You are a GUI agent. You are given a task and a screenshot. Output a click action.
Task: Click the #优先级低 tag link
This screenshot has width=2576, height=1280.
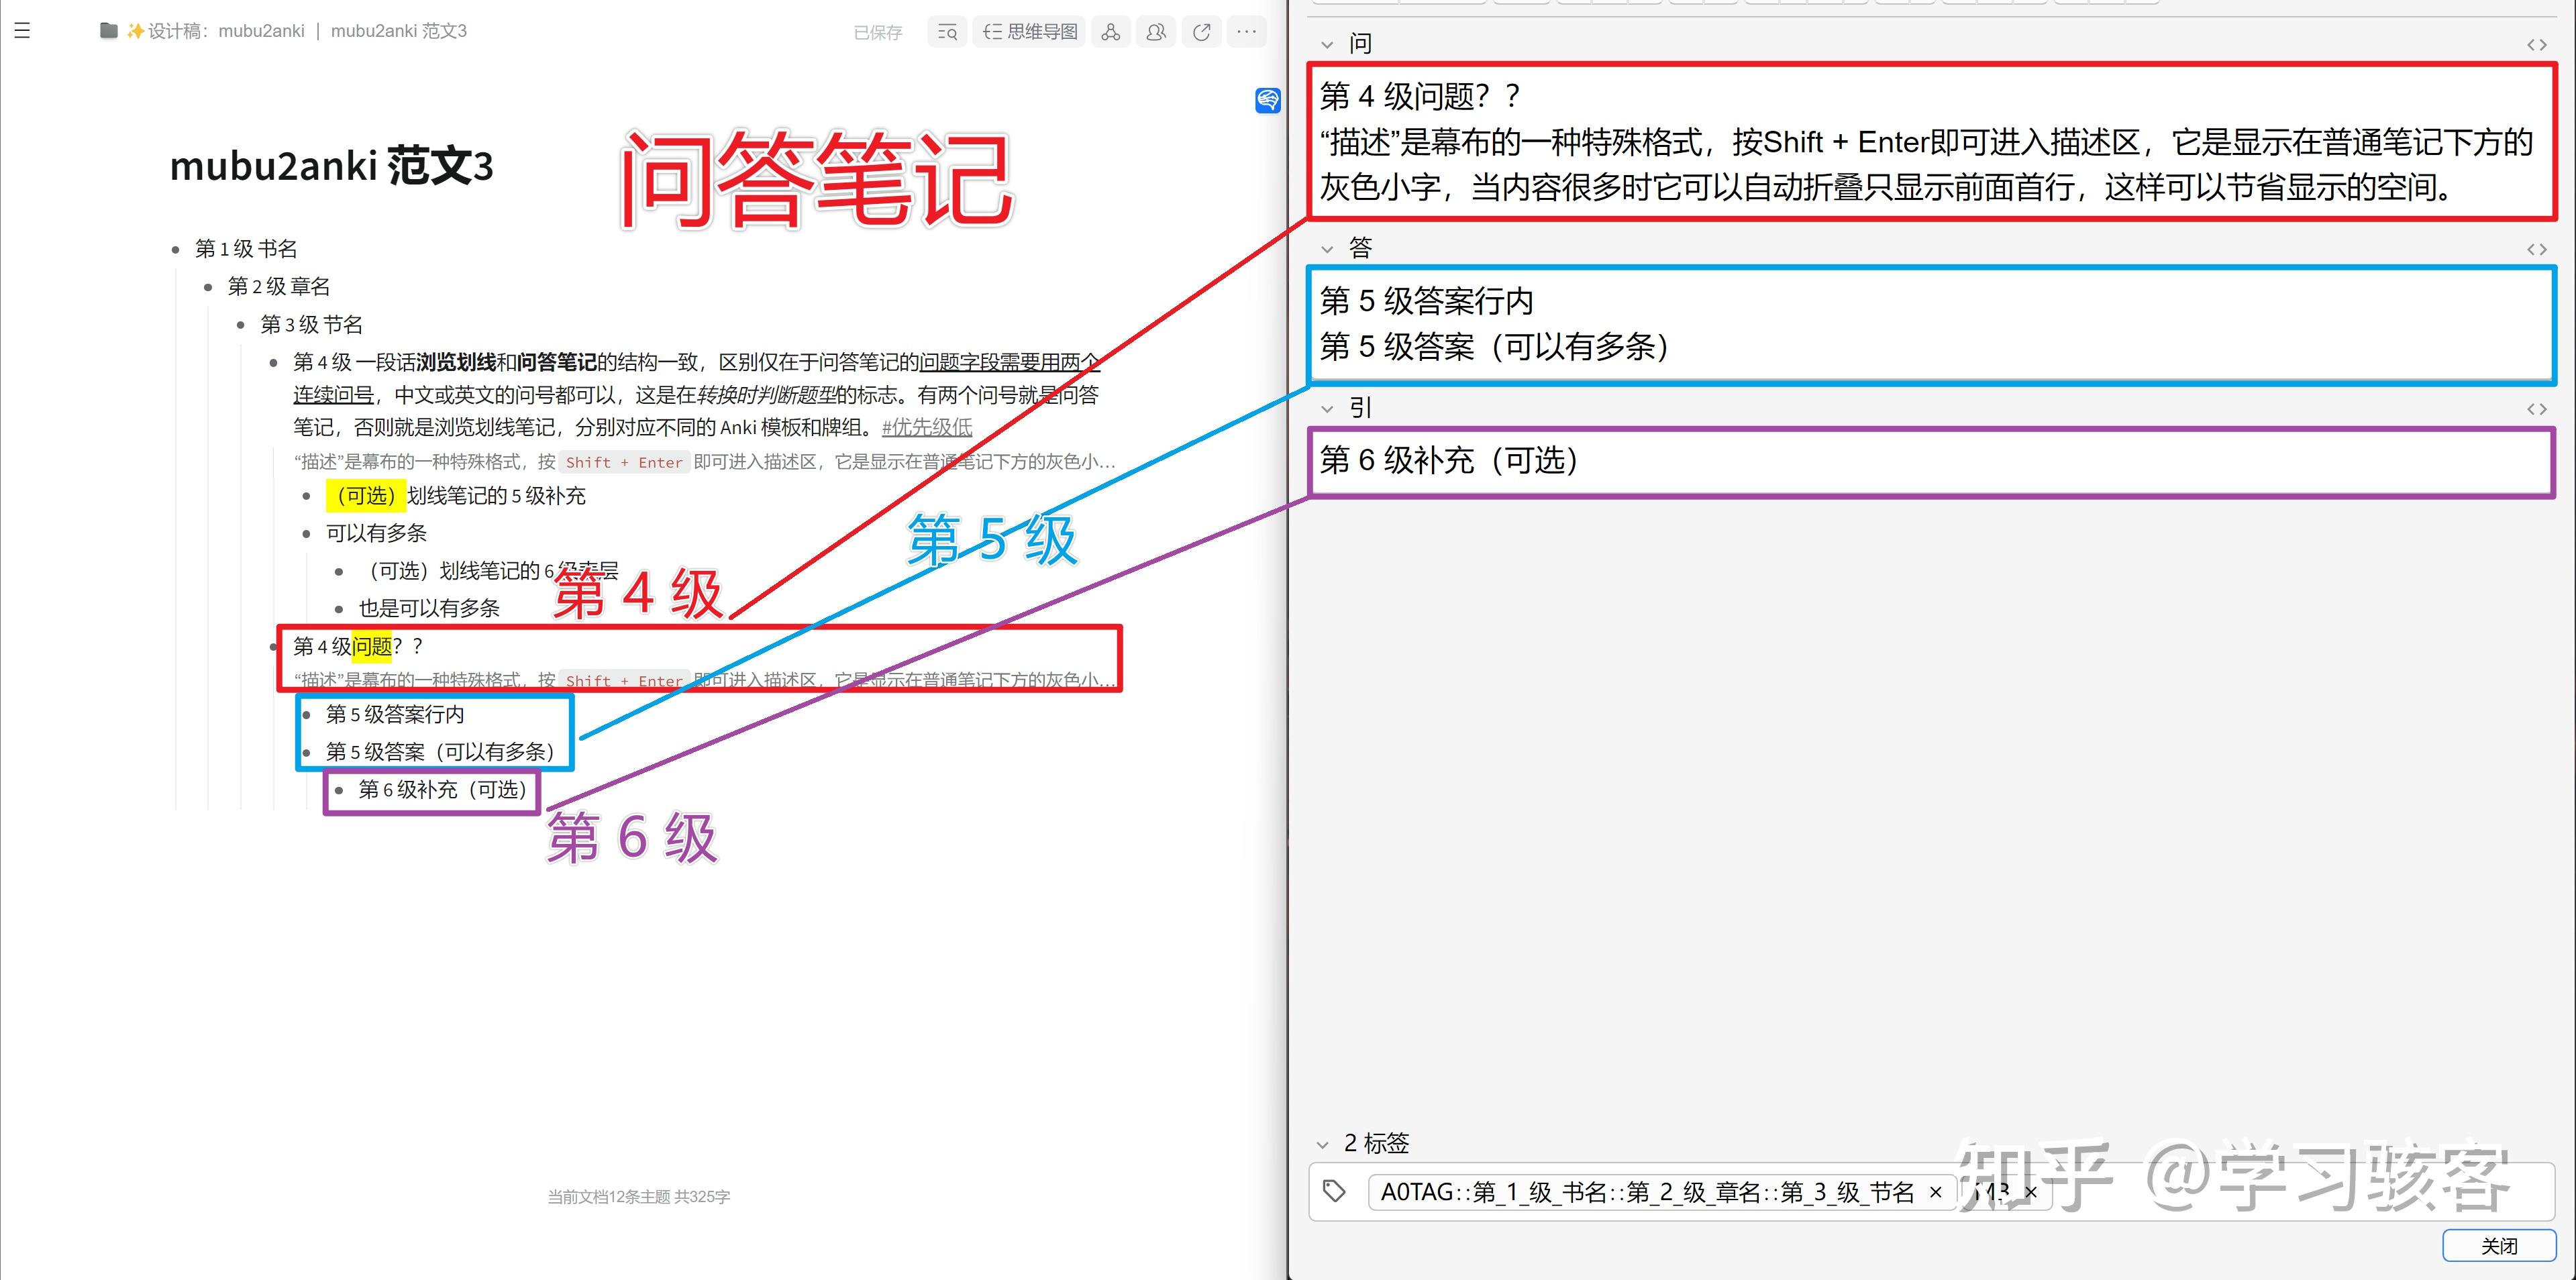pos(926,428)
